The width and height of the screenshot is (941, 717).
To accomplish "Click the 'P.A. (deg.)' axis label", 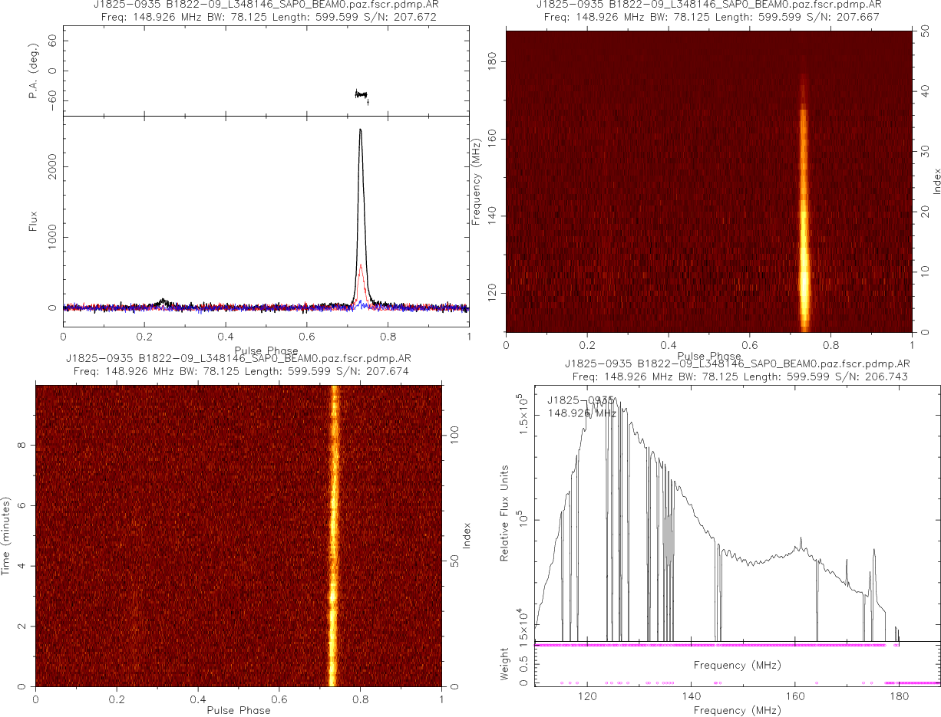I will (33, 71).
